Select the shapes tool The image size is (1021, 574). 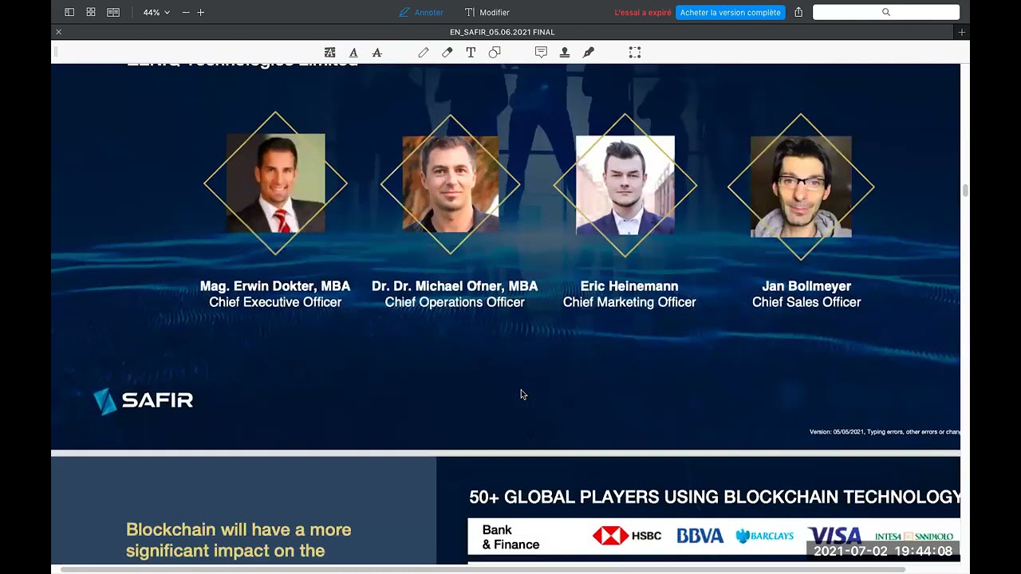(495, 53)
